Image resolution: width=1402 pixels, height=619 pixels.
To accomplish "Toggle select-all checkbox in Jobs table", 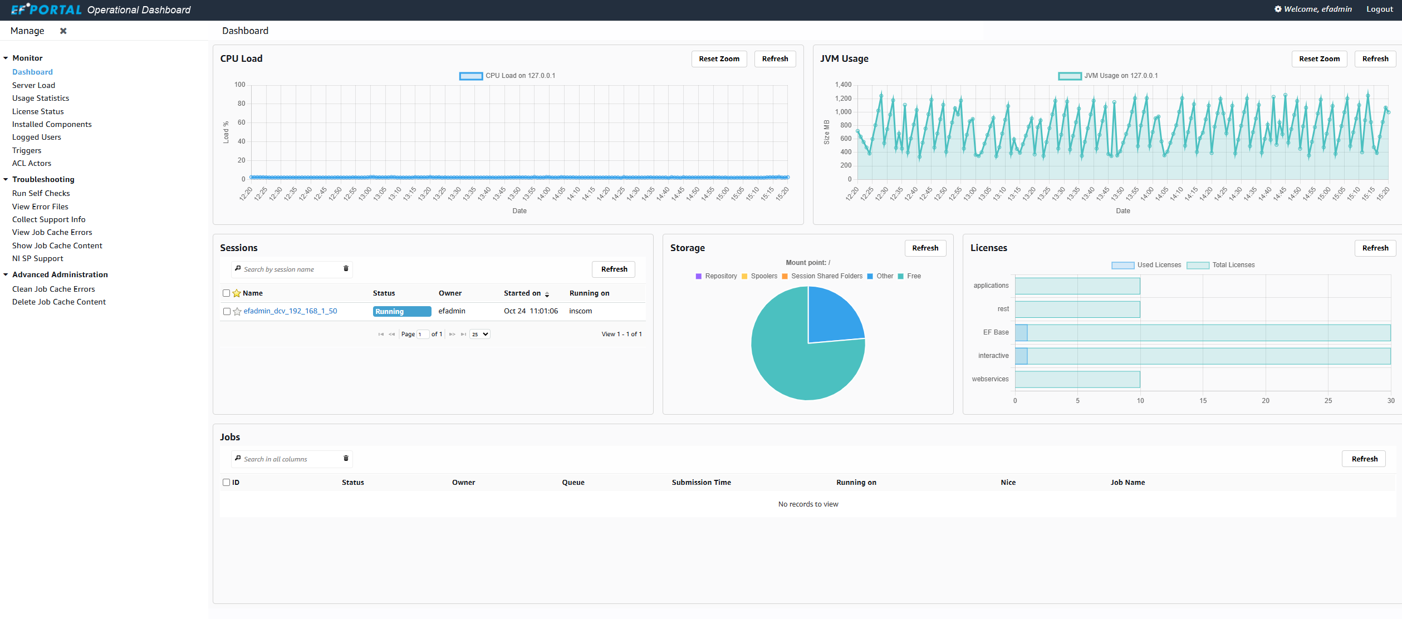I will pos(226,483).
